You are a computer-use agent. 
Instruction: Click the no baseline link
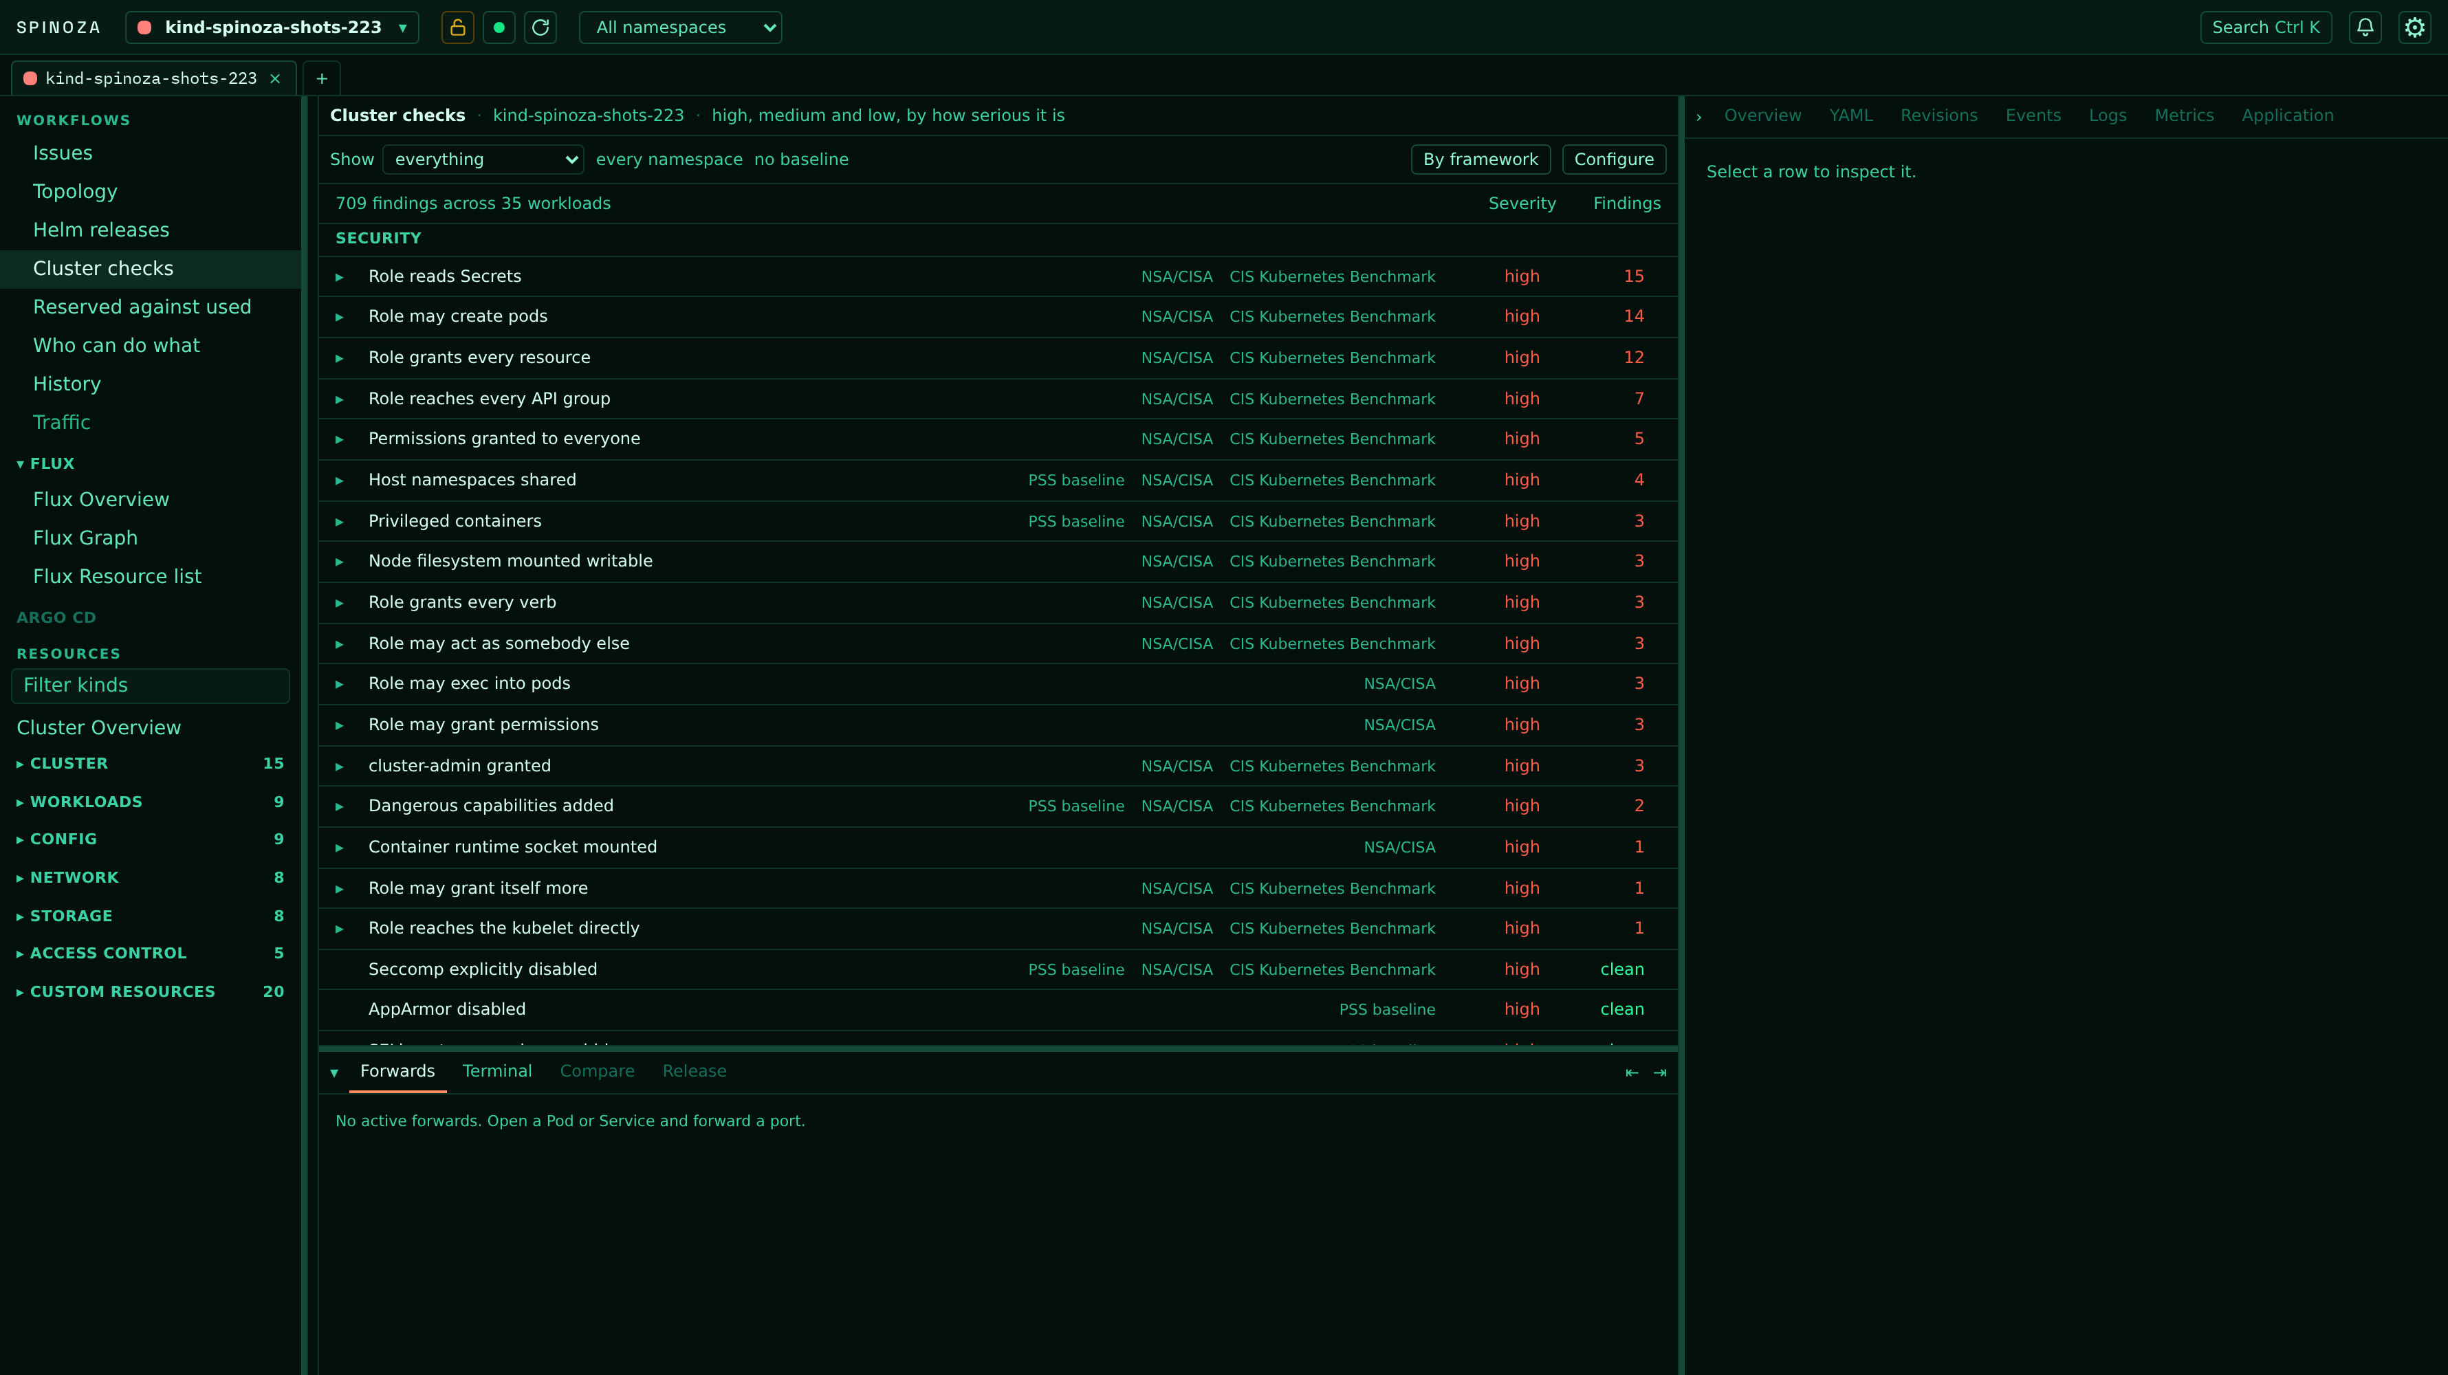(801, 159)
